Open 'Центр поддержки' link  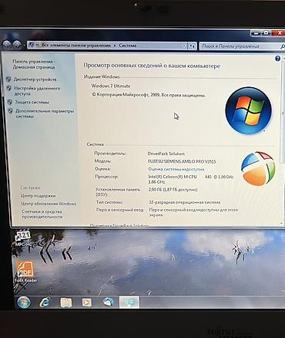click(38, 196)
